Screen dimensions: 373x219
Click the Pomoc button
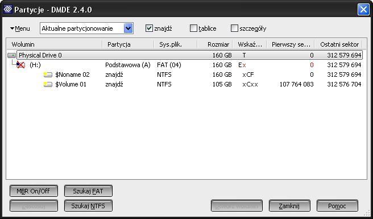coord(337,206)
